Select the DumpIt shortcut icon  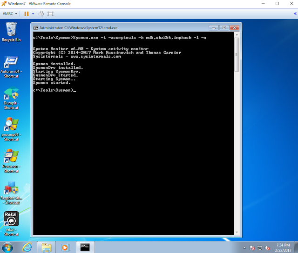pyautogui.click(x=11, y=98)
